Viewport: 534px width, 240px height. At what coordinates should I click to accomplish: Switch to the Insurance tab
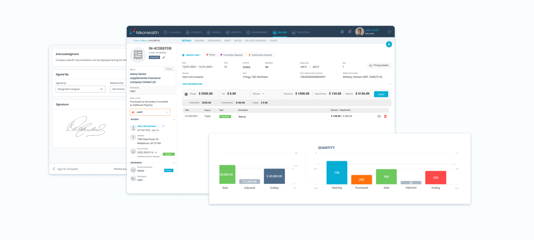(214, 41)
